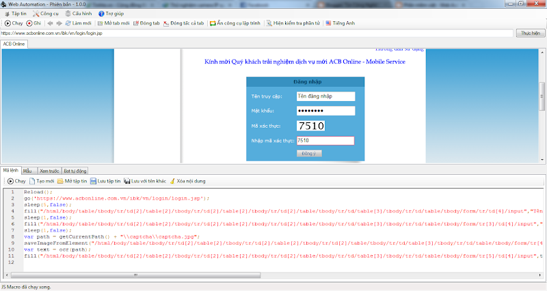Switch to the Bot tự động tab
Image resolution: width=547 pixels, height=291 pixels.
tap(75, 171)
